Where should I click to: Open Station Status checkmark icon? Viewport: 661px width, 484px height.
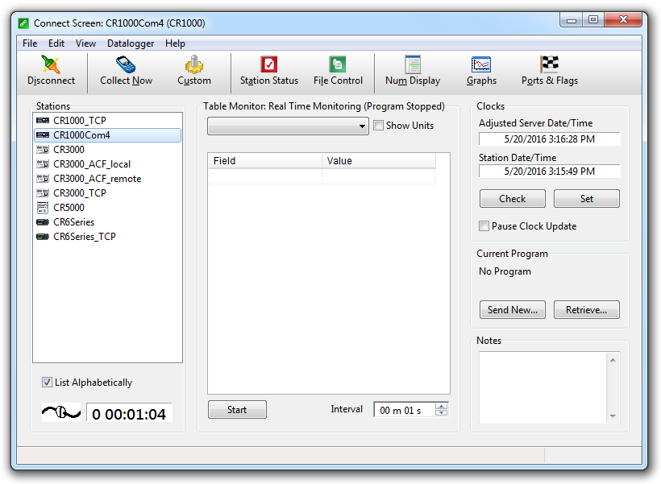(x=269, y=64)
